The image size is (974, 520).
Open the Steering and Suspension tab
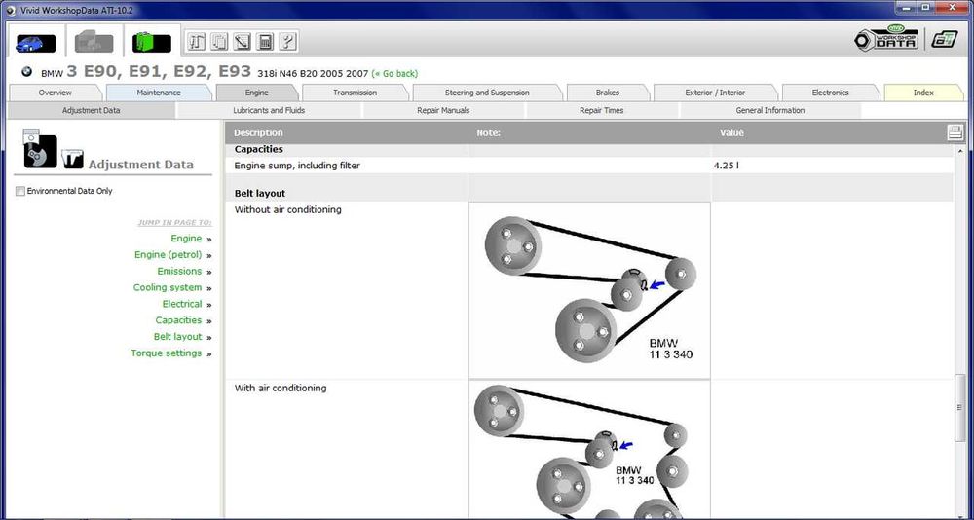point(487,93)
